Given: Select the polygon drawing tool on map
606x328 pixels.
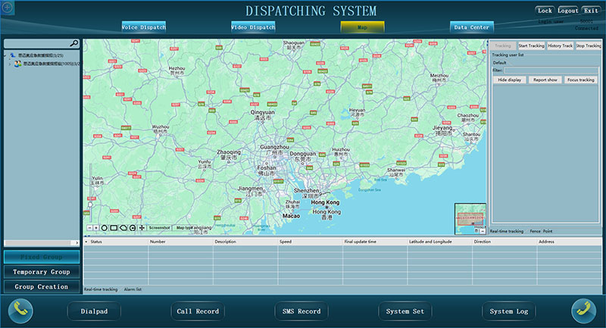Looking at the screenshot, I should tap(123, 228).
